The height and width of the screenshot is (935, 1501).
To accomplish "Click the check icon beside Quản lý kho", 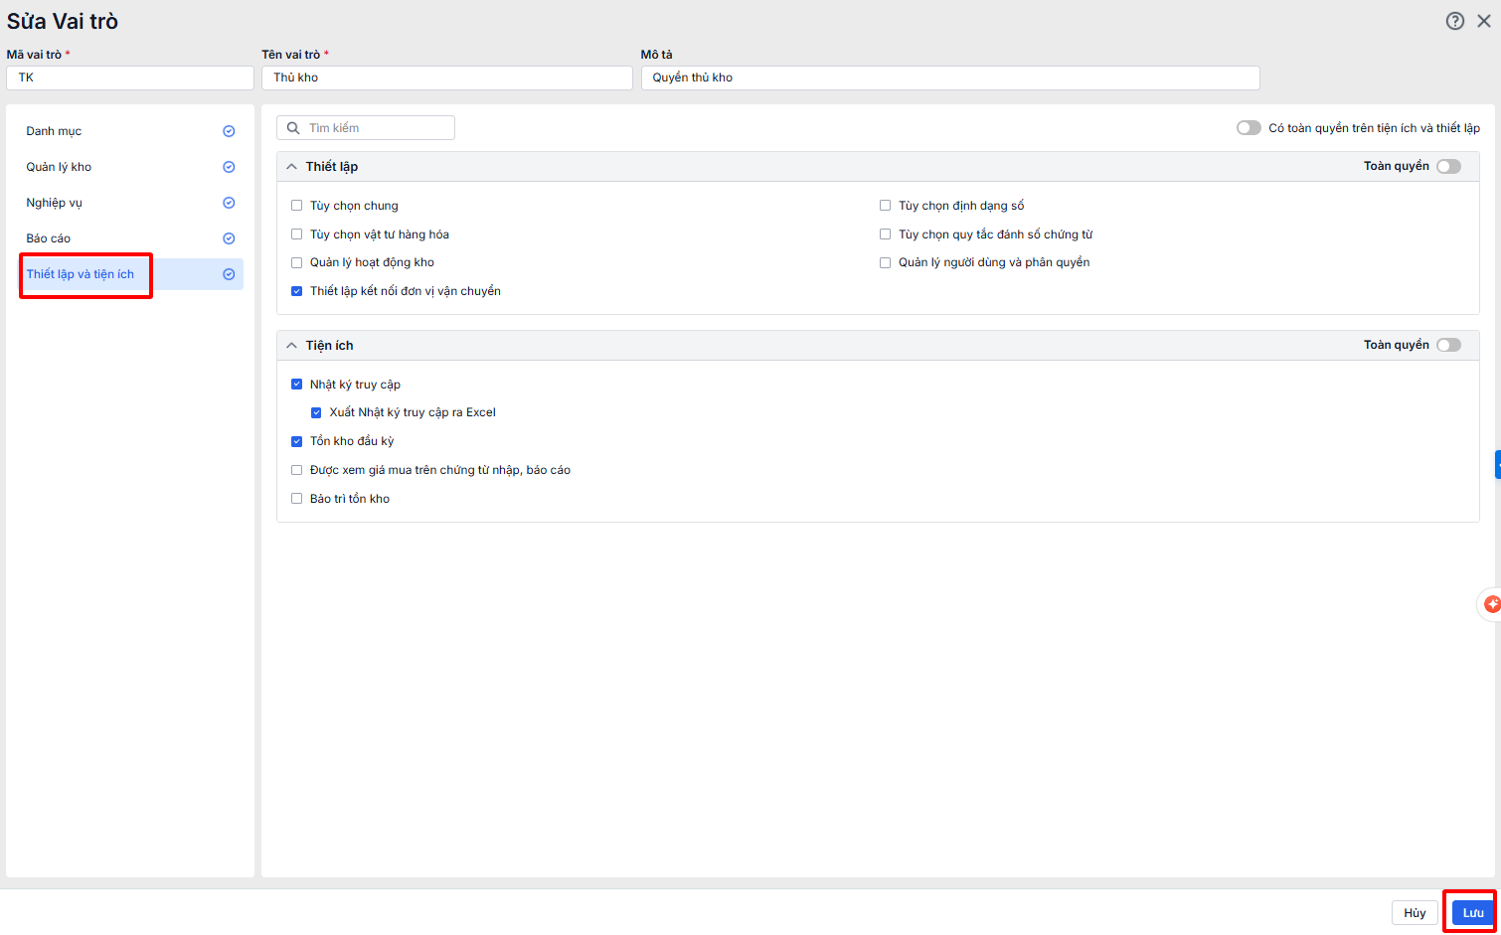I will pos(229,167).
